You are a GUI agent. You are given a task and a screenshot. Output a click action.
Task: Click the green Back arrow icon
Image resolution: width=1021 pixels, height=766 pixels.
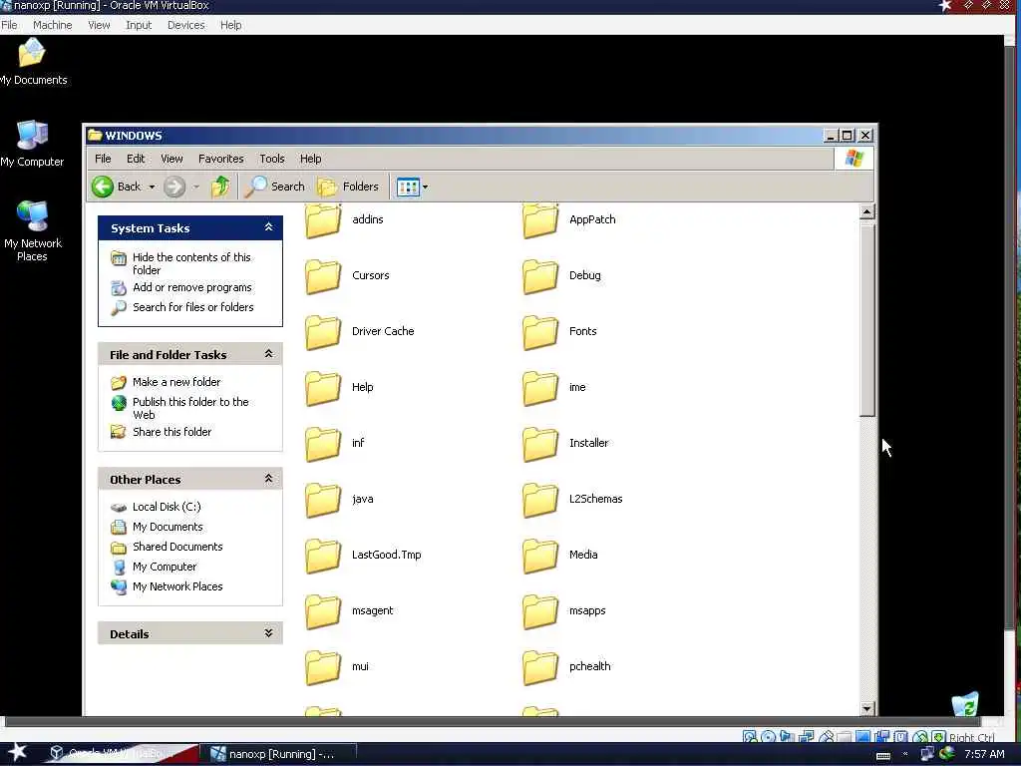pos(103,187)
